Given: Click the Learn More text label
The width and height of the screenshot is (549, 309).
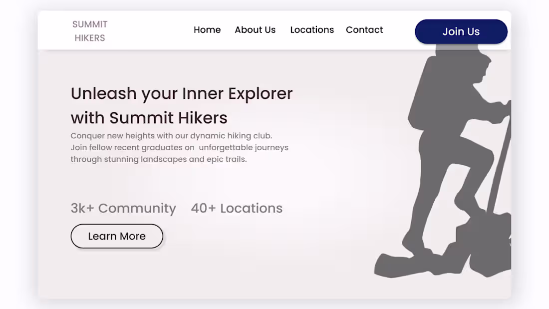Looking at the screenshot, I should tap(116, 236).
